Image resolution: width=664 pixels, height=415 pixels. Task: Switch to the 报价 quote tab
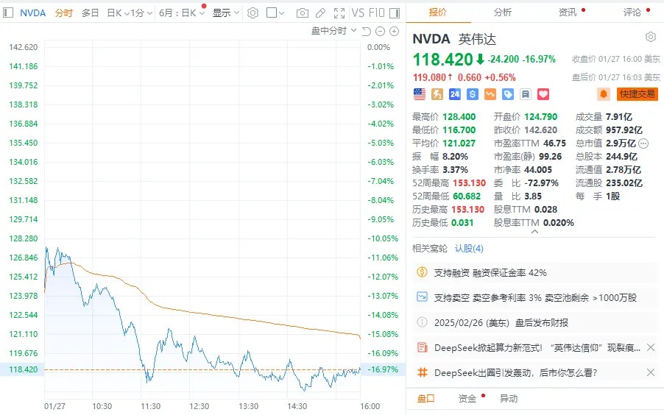tap(438, 13)
